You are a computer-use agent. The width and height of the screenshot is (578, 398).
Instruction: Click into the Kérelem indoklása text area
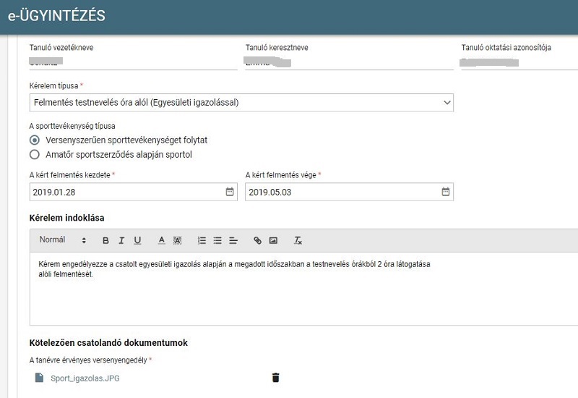click(303, 289)
